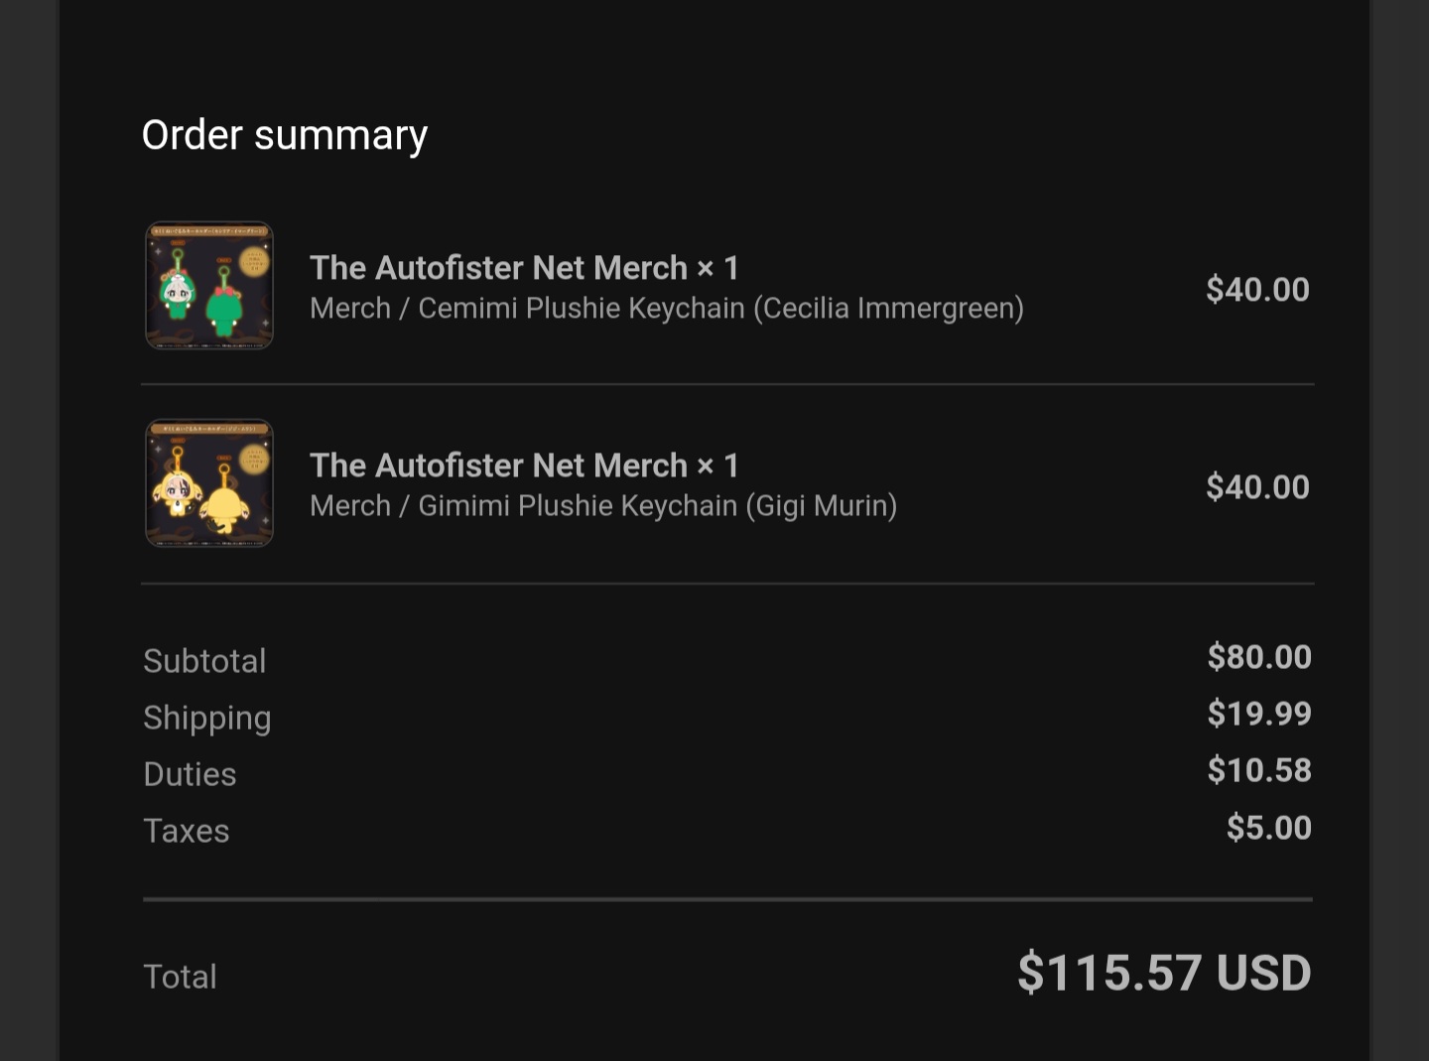Open the Cemimi Plushie Keychain thumbnail
Image resolution: width=1429 pixels, height=1061 pixels.
[x=209, y=286]
